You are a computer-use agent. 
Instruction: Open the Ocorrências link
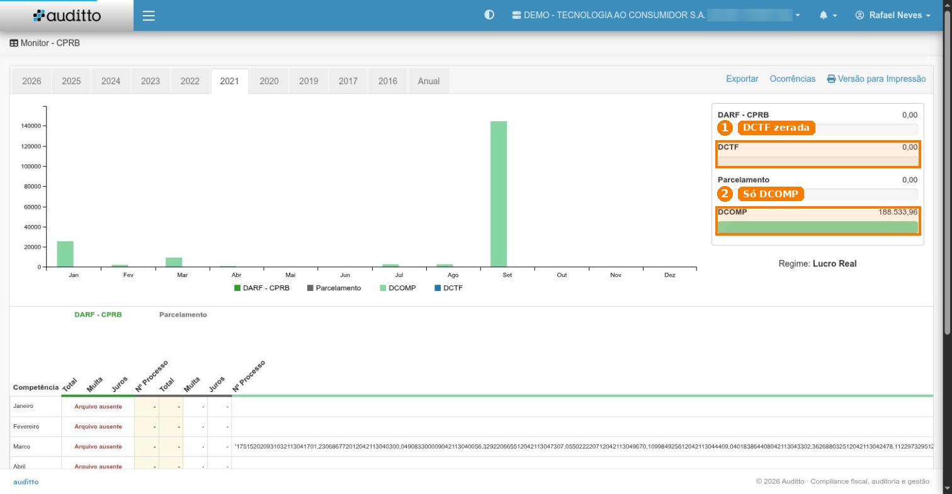(793, 79)
